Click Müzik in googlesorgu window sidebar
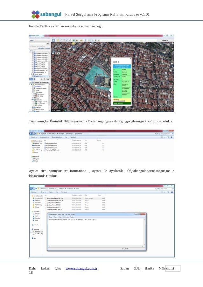This screenshot has height=287, width=203. click(36, 161)
